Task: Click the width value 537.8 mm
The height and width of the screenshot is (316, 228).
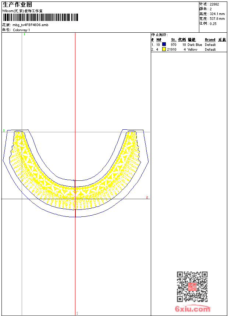Action: [217, 19]
